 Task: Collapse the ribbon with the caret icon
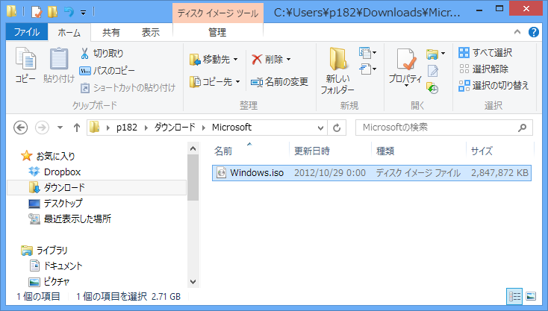tap(517, 32)
